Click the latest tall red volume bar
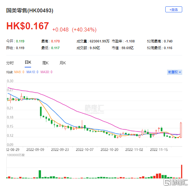190x188 pixels. click(x=182, y=171)
